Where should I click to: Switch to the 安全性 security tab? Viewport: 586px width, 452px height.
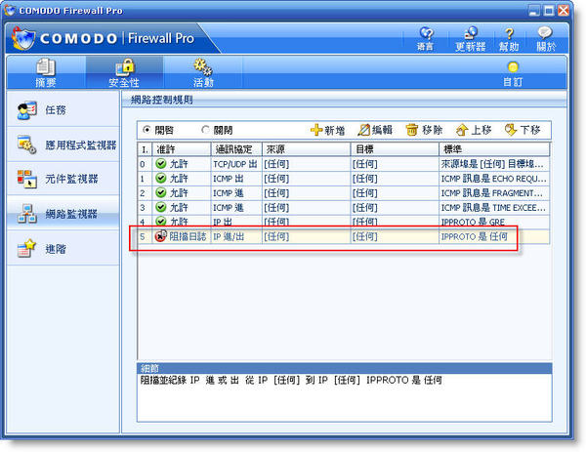124,73
